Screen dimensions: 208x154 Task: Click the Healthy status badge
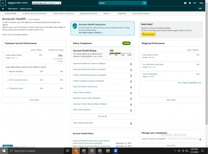(126, 43)
